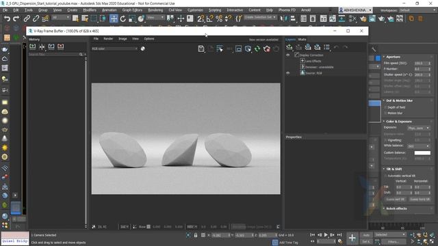Click the Save to history icon

coord(32,46)
